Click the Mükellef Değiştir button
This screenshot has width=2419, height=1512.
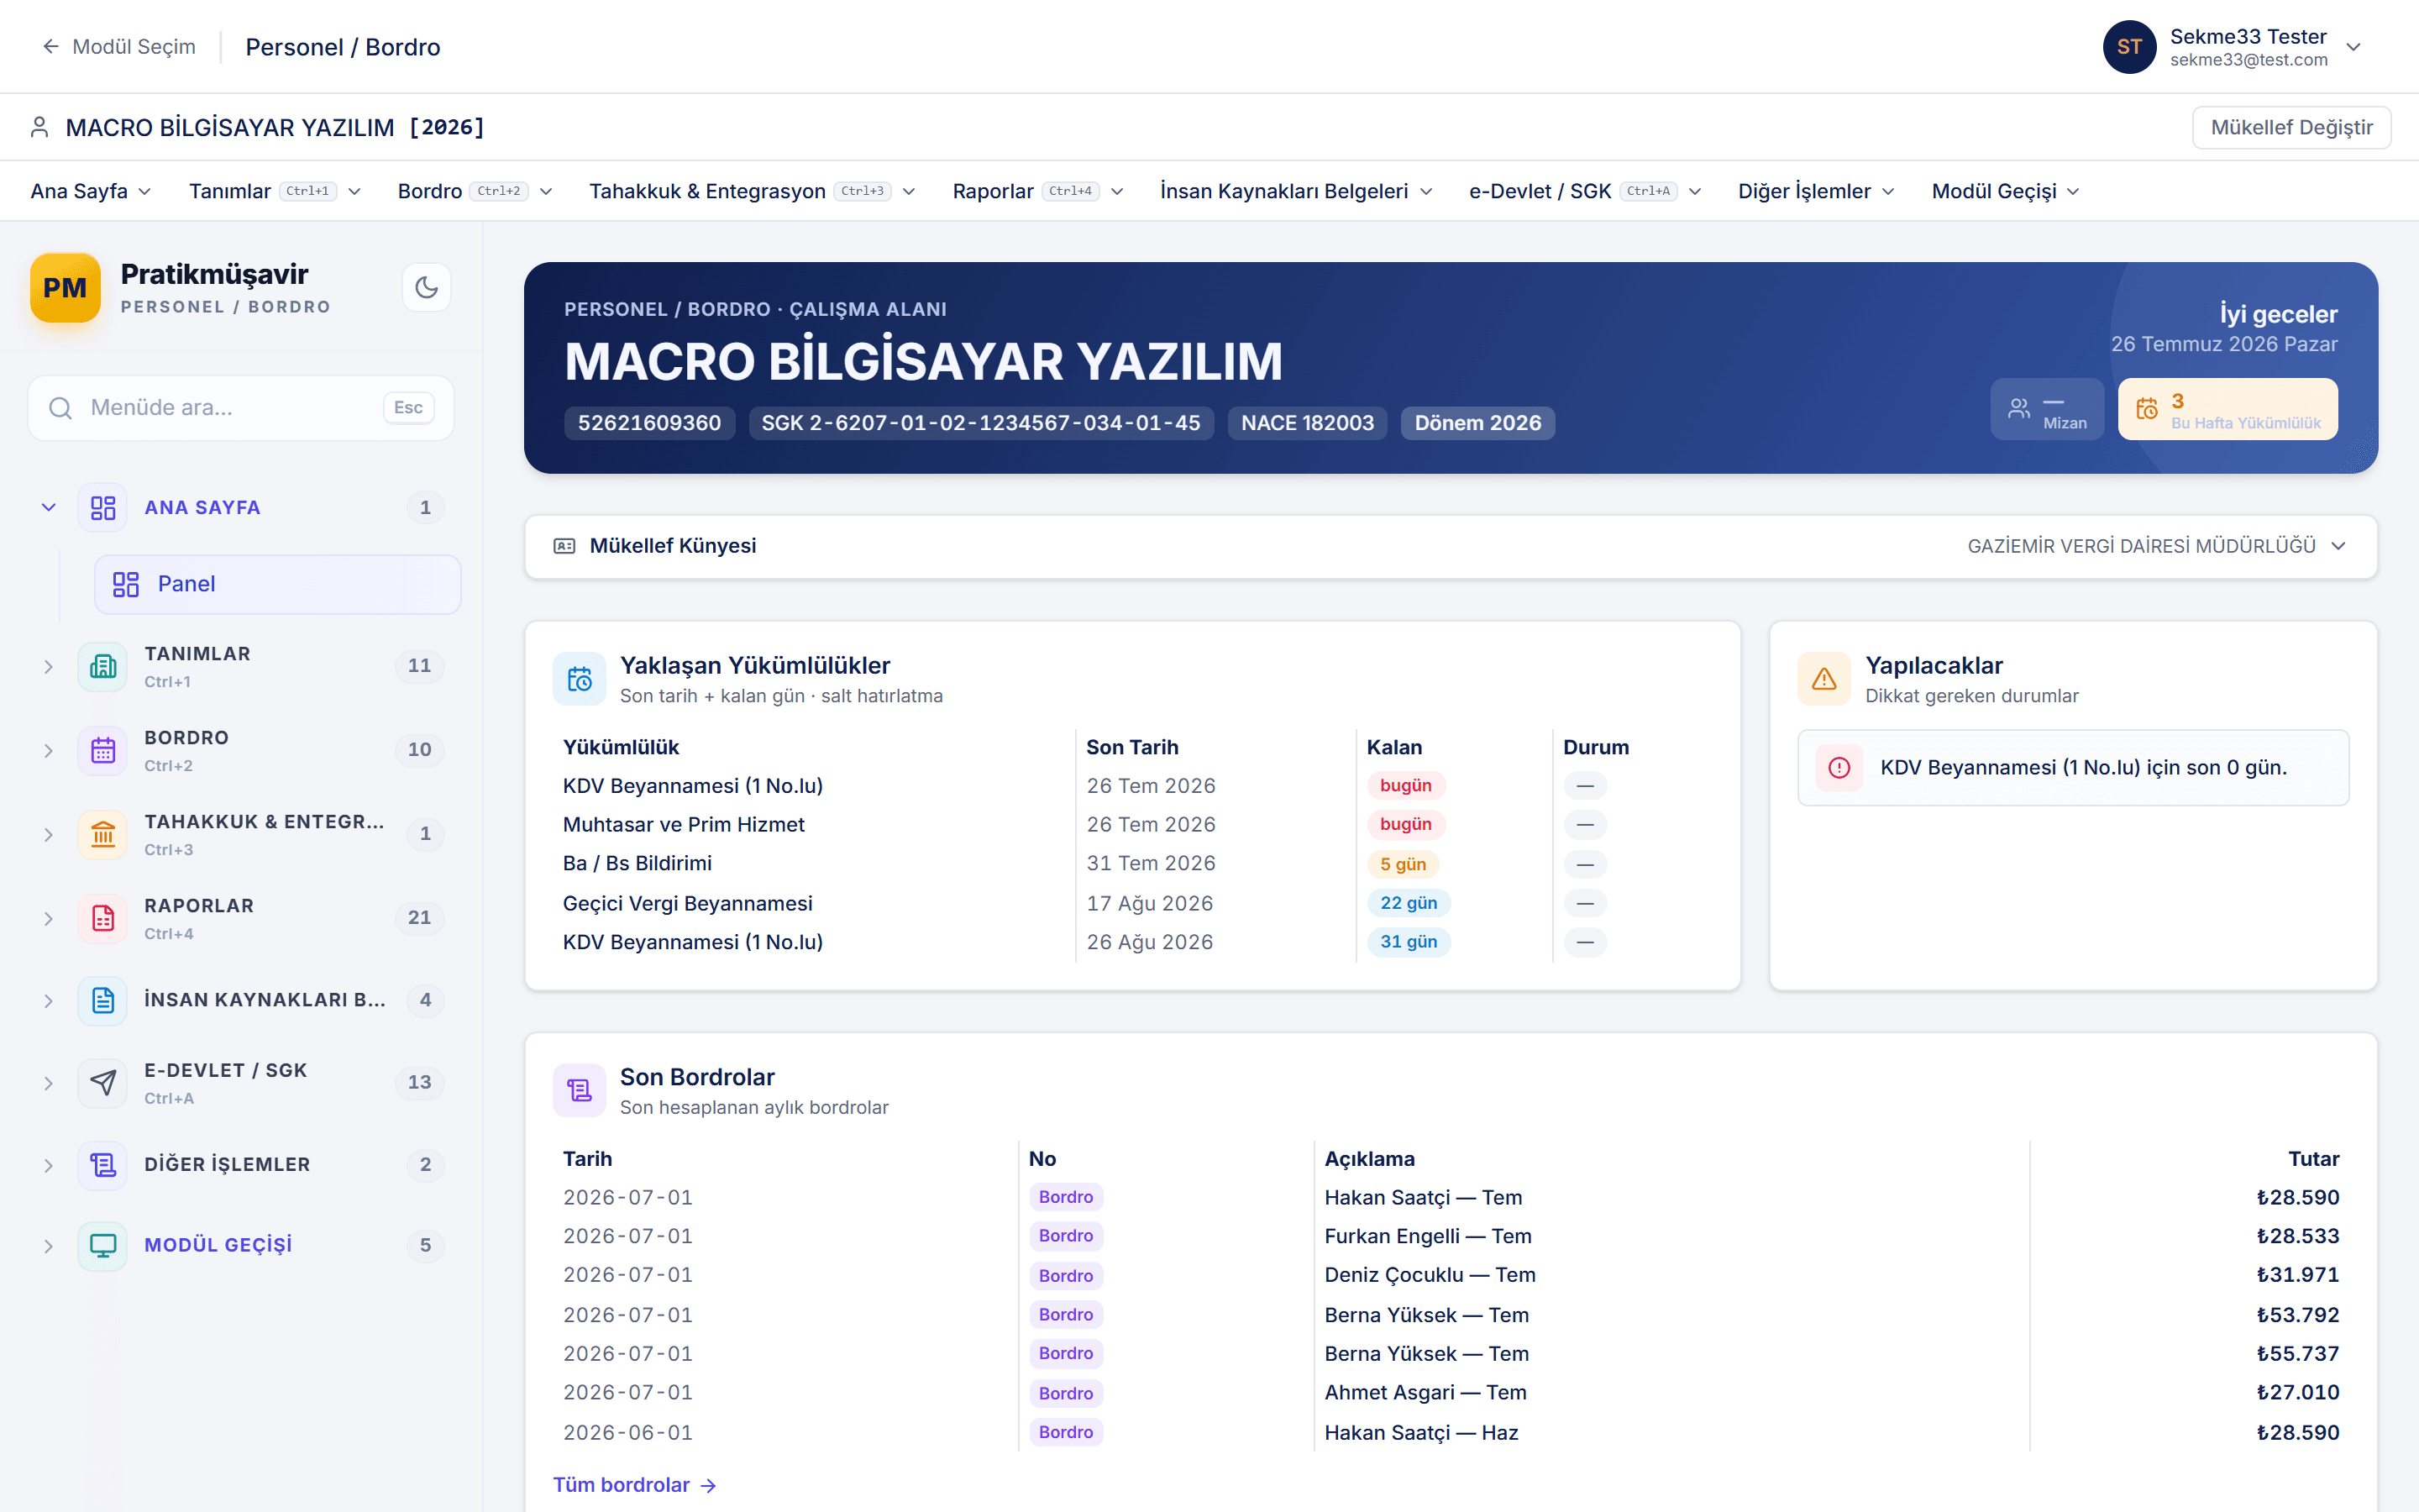point(2291,127)
